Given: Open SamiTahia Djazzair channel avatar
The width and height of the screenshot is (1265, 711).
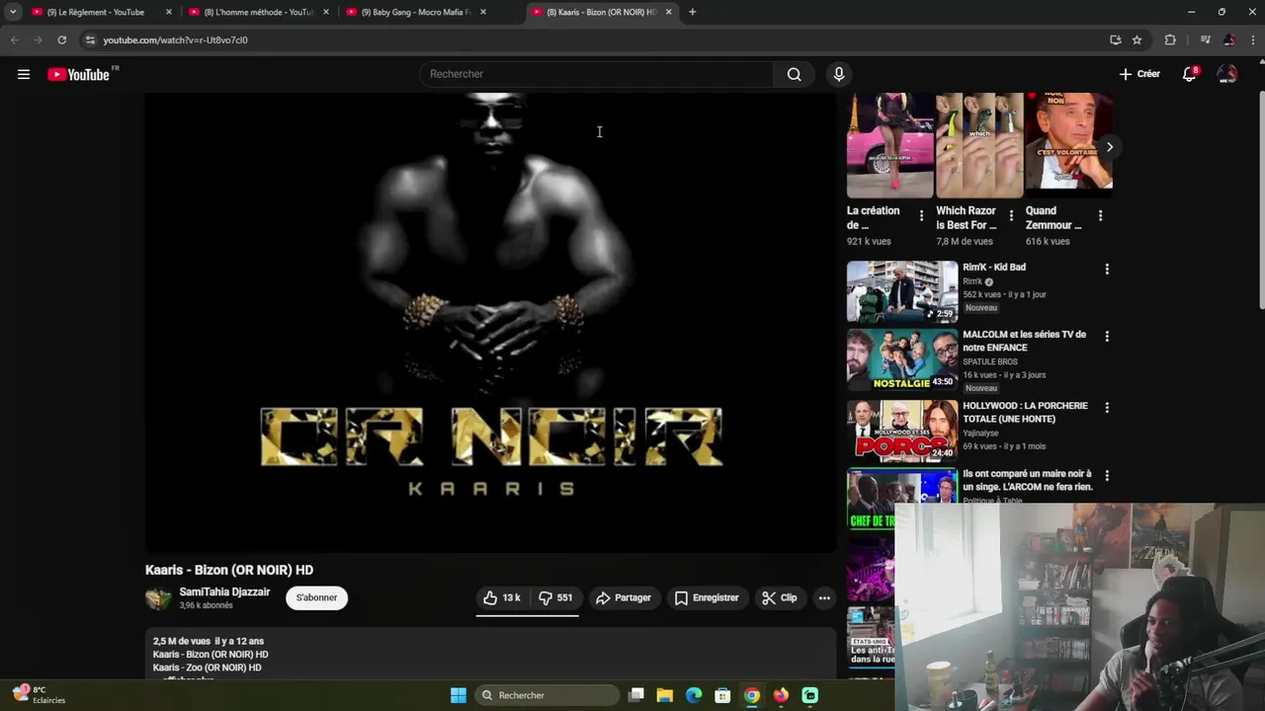Looking at the screenshot, I should 158,597.
